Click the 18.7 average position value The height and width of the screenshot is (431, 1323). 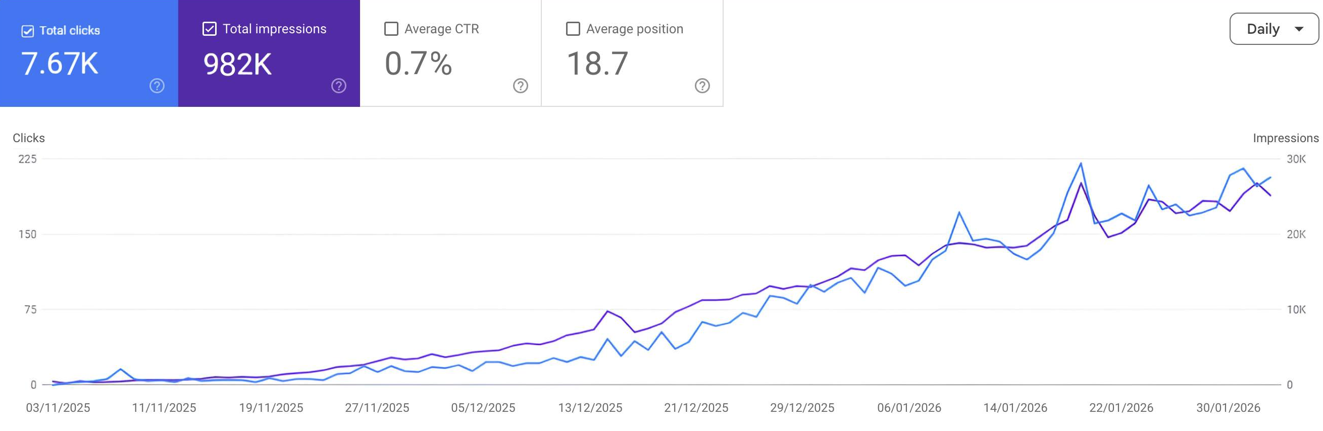pyautogui.click(x=597, y=64)
